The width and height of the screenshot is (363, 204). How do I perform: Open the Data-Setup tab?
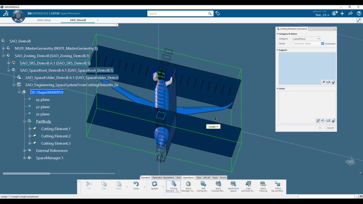click(44, 20)
